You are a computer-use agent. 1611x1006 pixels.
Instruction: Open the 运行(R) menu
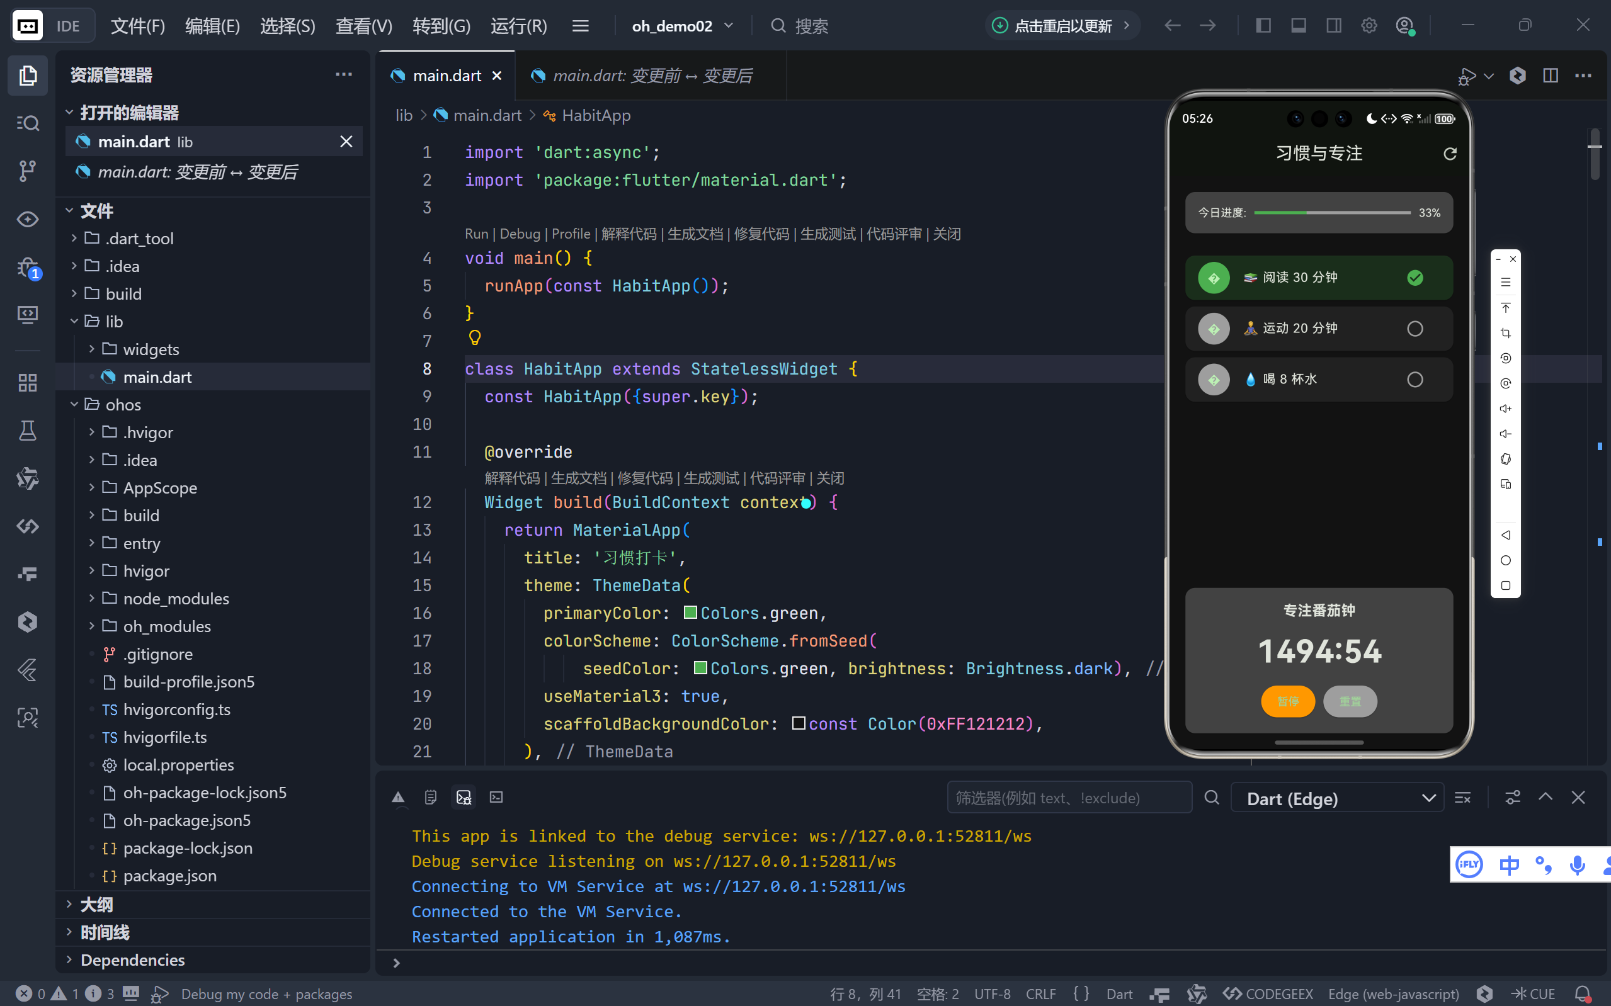[518, 26]
